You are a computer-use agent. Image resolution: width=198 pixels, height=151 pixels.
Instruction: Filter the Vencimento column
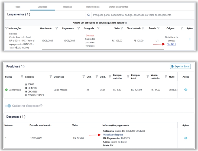point(57,28)
